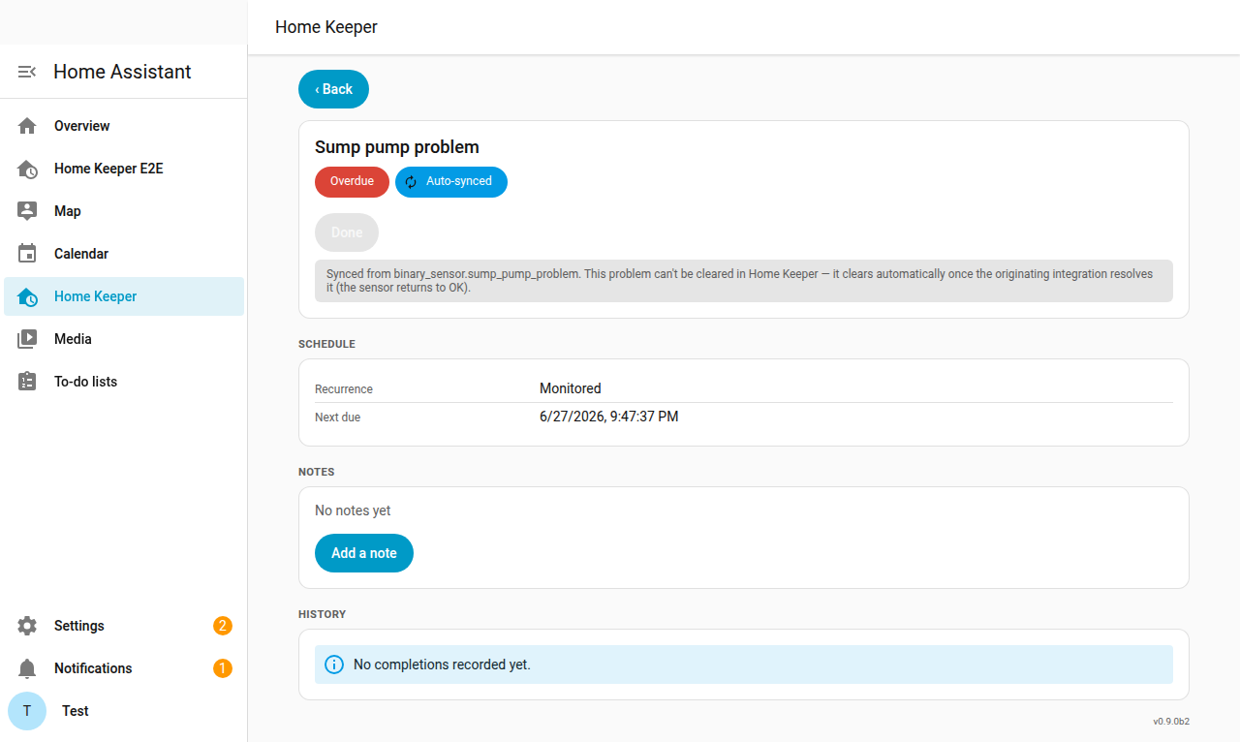Click the Home Keeper E2E house-clock icon
The width and height of the screenshot is (1240, 742).
(27, 169)
